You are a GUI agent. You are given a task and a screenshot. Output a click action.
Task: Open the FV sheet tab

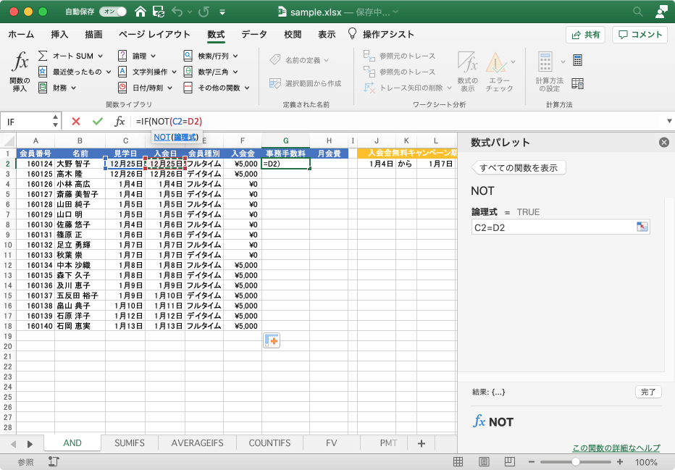coord(332,443)
